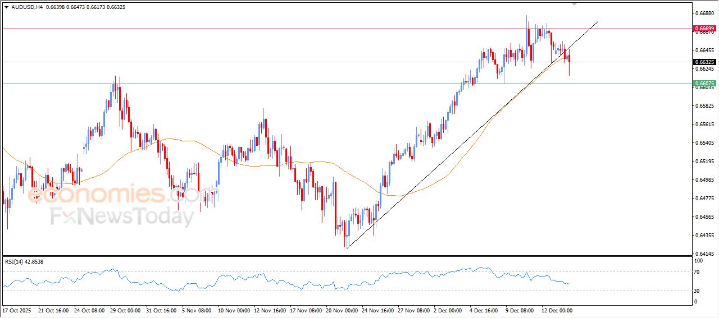The height and width of the screenshot is (318, 719).
Task: Select the green 0.66075 price tag
Action: [704, 84]
